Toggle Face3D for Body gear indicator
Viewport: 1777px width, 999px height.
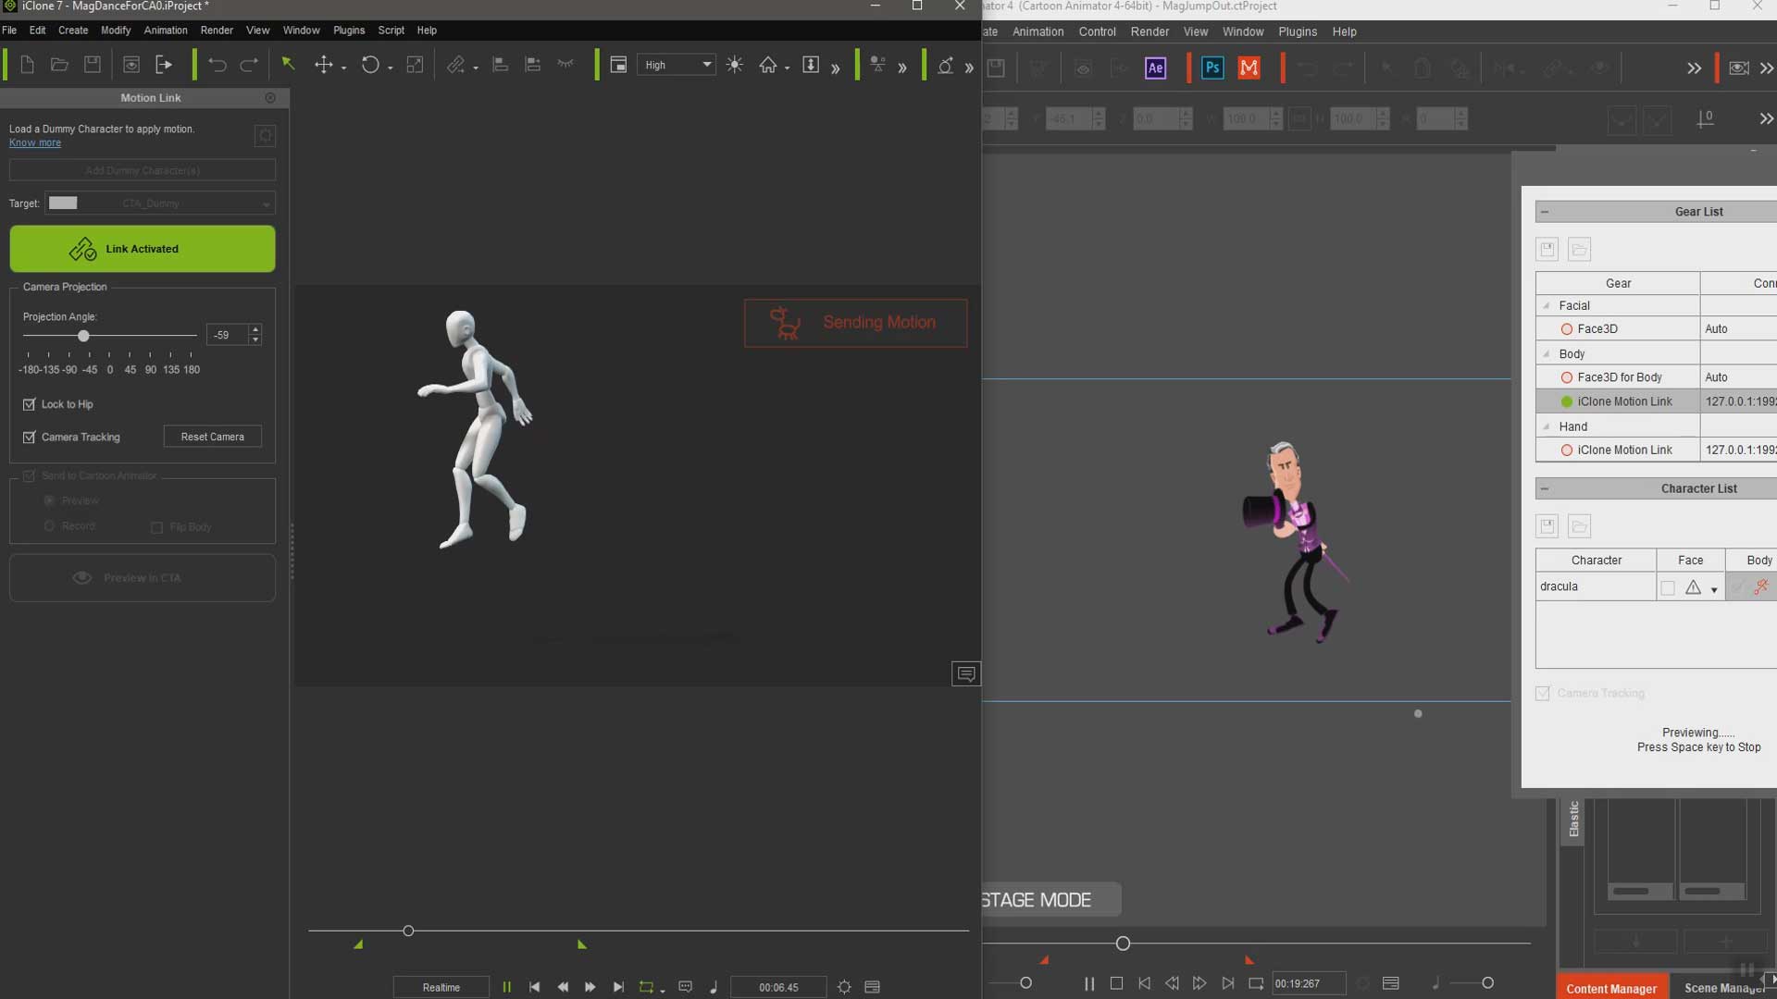(x=1567, y=377)
